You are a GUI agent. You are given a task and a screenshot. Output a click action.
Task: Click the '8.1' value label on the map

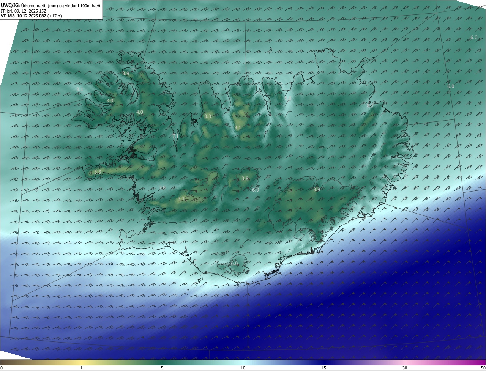pos(79,90)
